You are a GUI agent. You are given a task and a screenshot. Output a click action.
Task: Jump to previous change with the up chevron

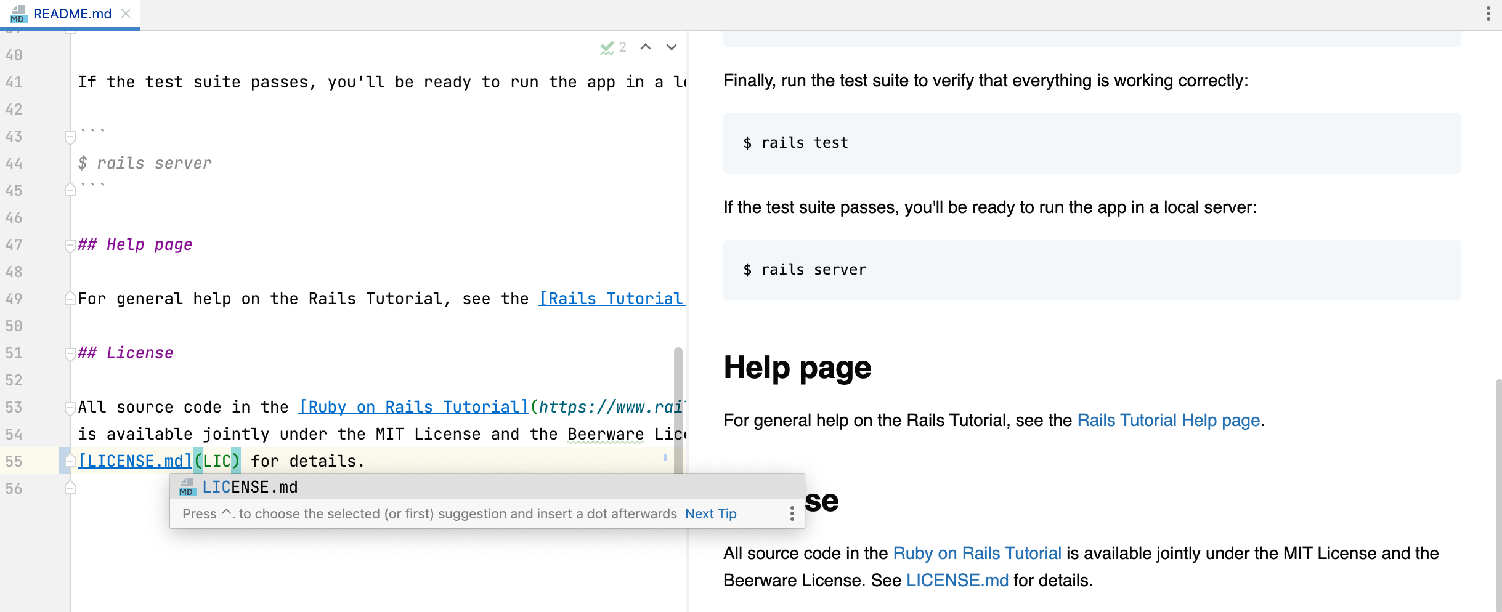645,47
